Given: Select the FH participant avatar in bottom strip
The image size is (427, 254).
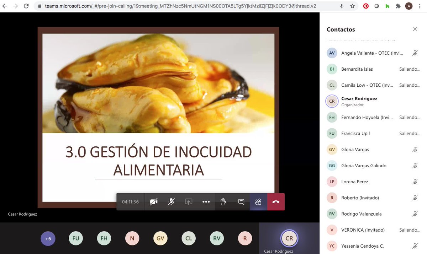Looking at the screenshot, I should 104,238.
